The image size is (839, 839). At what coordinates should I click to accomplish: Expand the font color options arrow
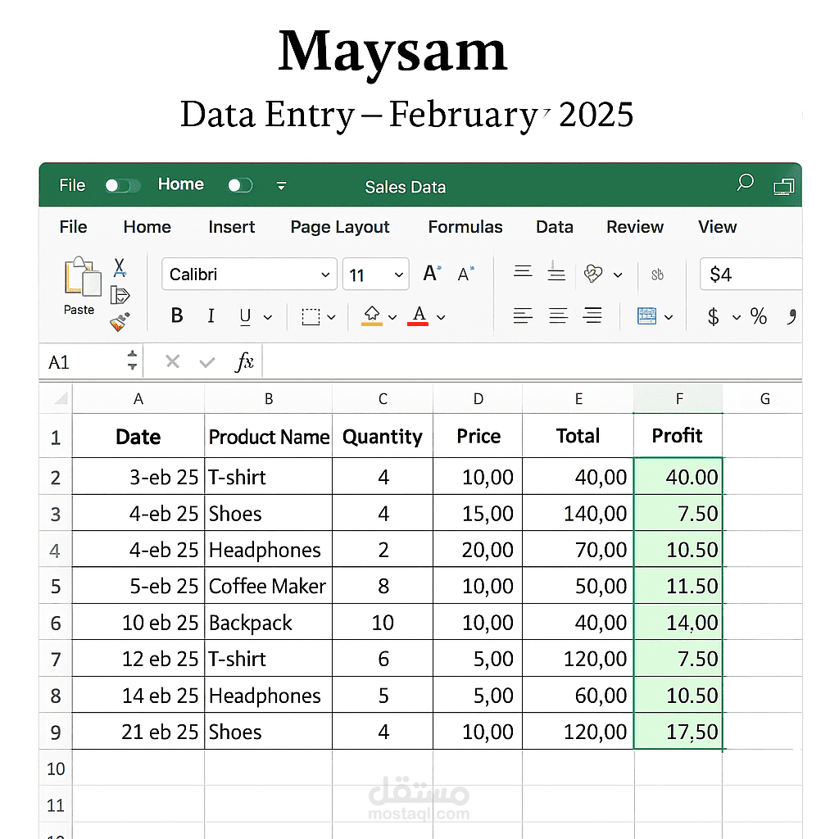pyautogui.click(x=441, y=317)
